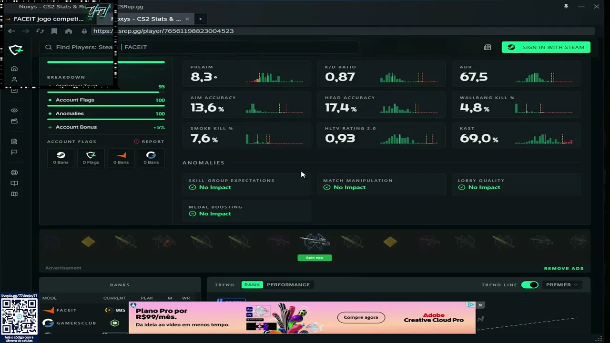
Task: Open the document icon in the sidebar
Action: pos(14,141)
